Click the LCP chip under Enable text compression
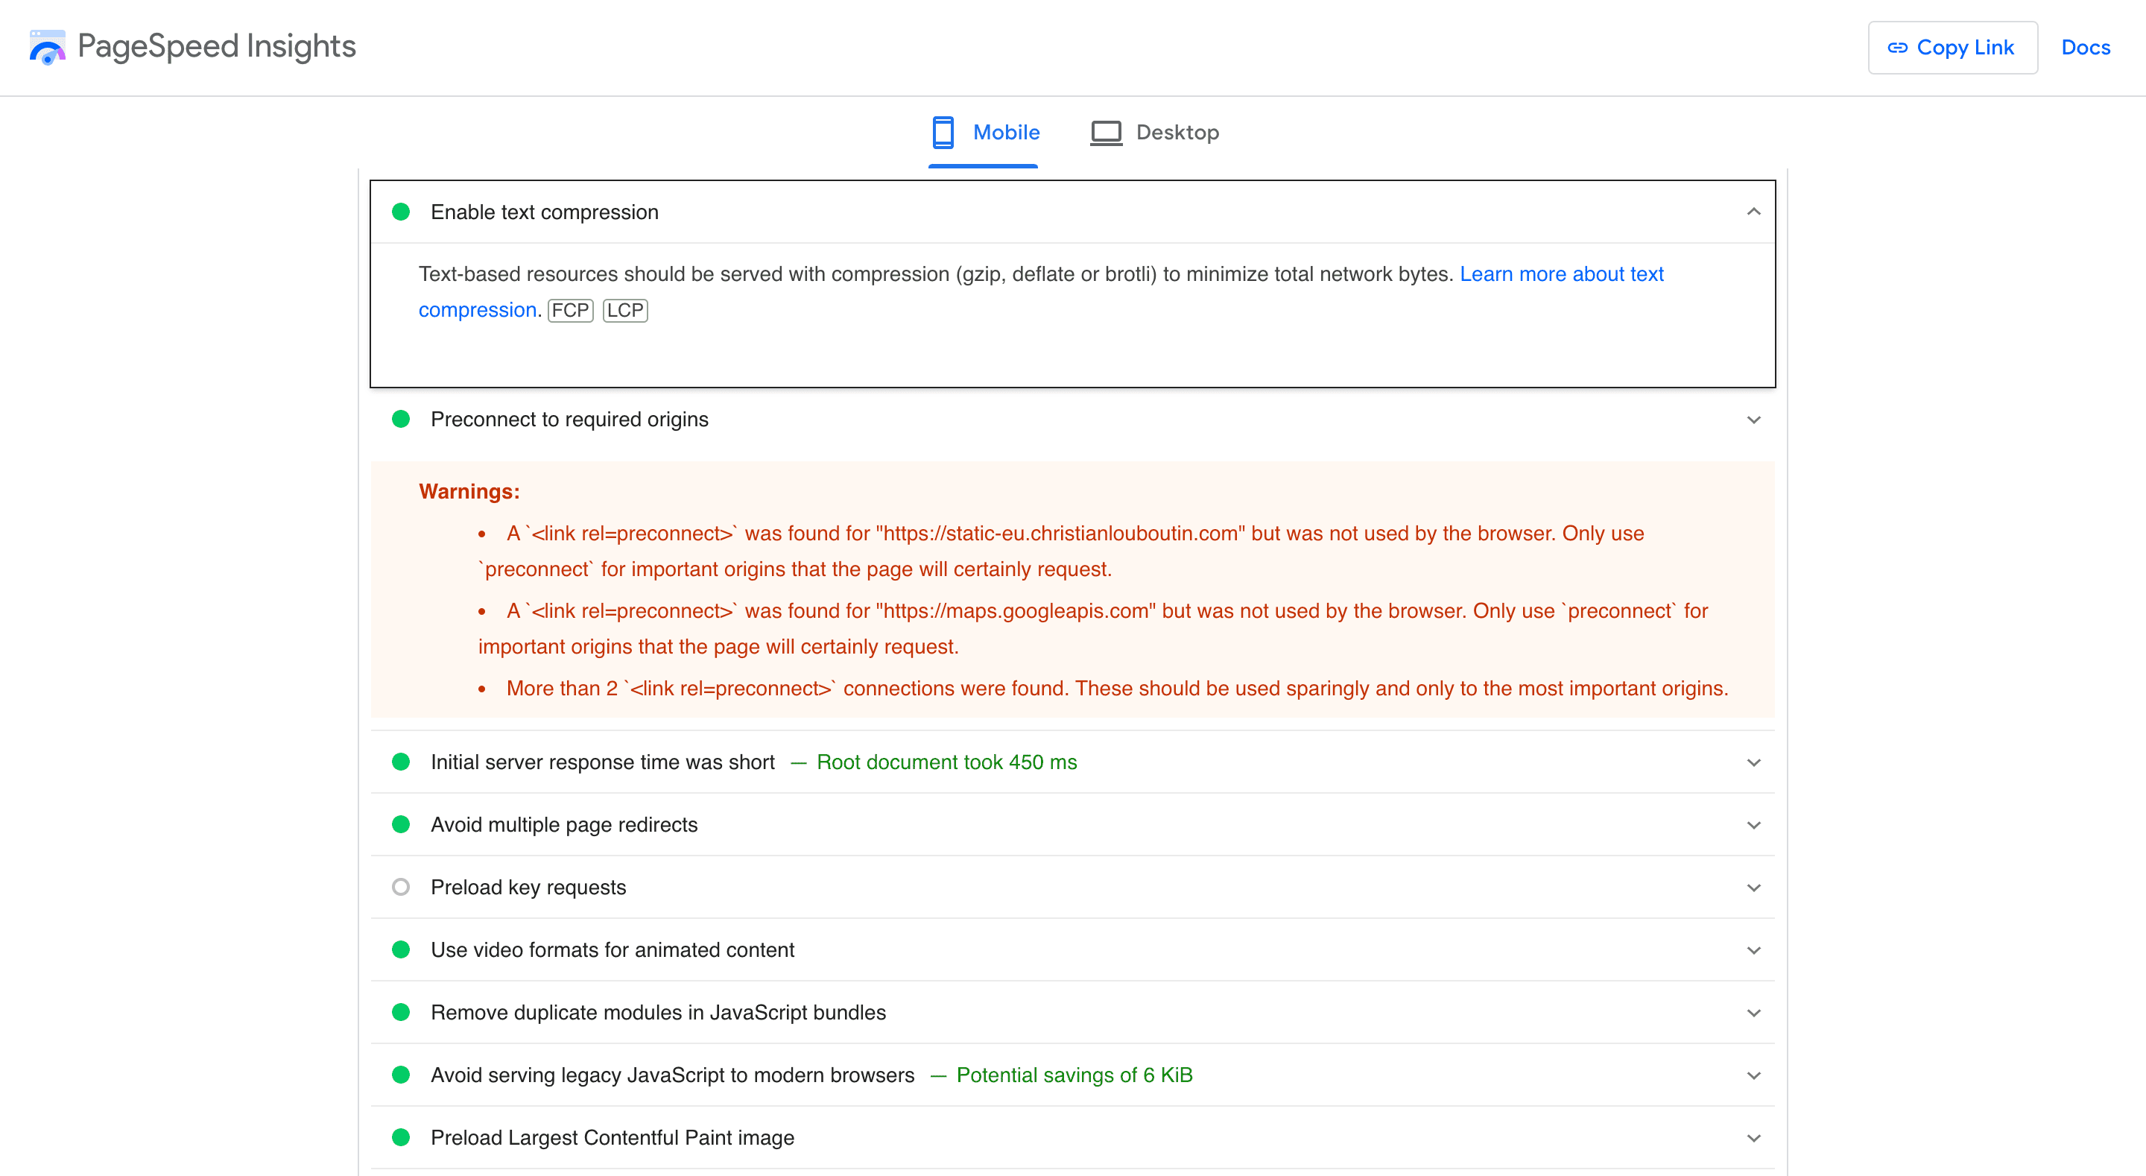This screenshot has width=2146, height=1176. 625,310
